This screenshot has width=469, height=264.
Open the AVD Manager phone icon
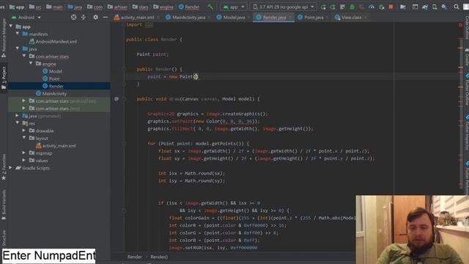[x=435, y=7]
